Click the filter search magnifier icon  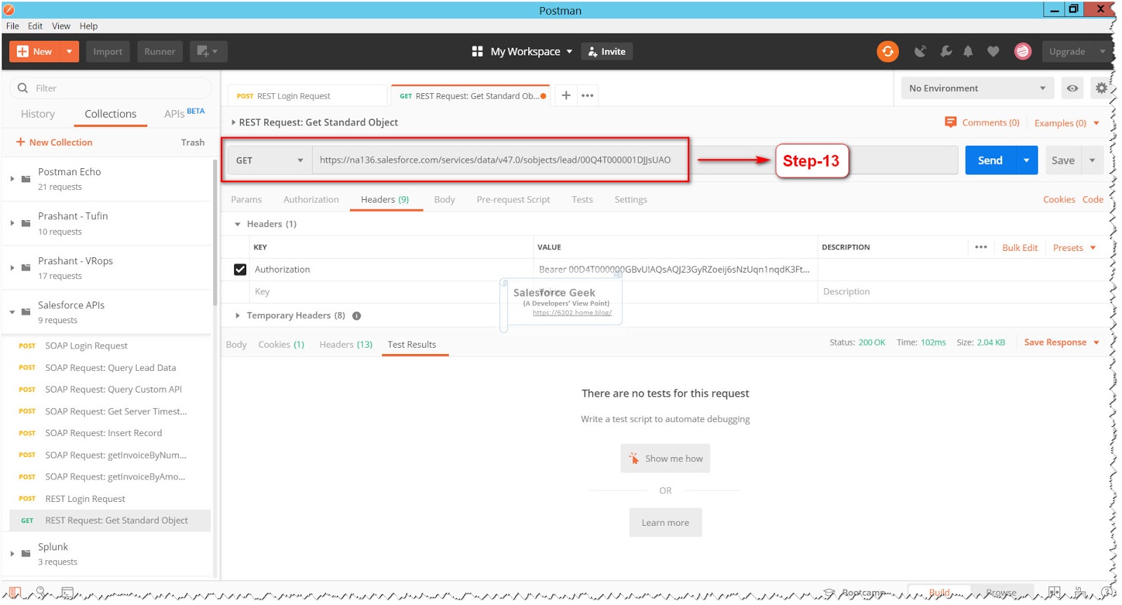coord(22,88)
